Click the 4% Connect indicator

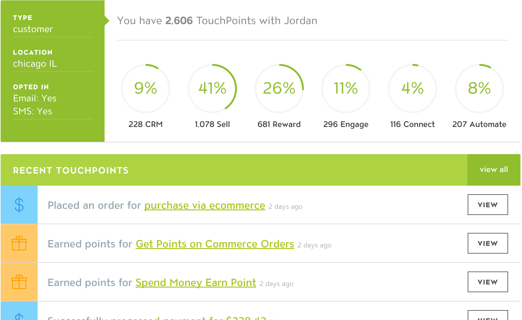tap(412, 89)
